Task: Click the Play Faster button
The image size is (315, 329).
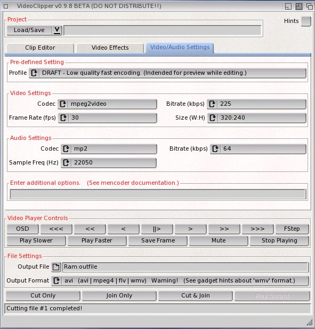Action: (97, 241)
